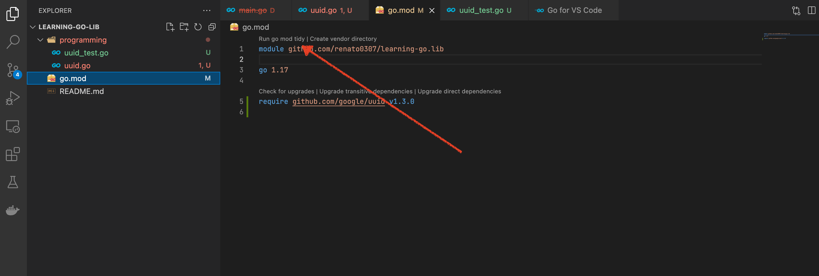Click the module path on line 1

point(366,49)
